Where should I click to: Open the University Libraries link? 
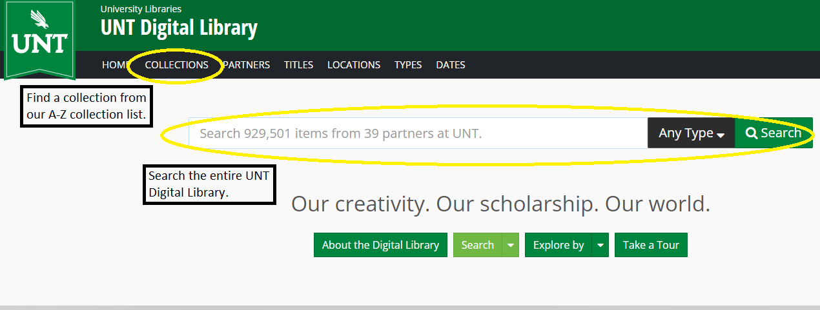[141, 9]
